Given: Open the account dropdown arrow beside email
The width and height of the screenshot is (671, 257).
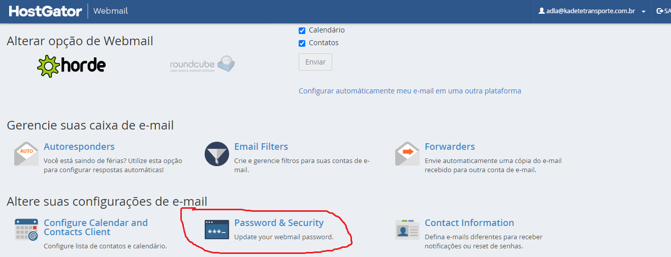Looking at the screenshot, I should click(x=644, y=11).
